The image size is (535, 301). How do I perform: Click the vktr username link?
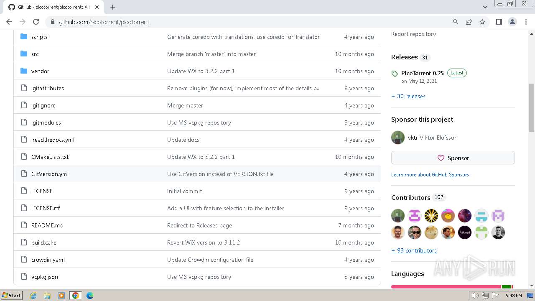(x=413, y=138)
